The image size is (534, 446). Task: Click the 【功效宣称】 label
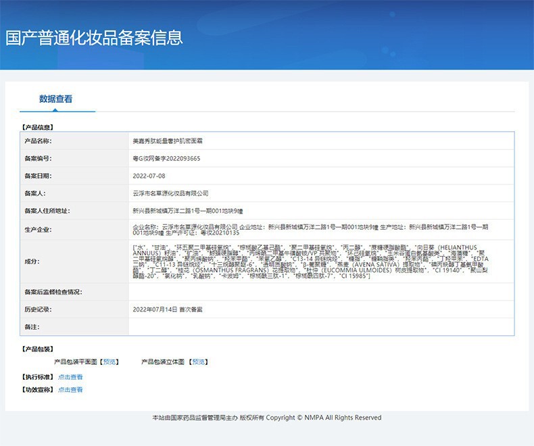pos(37,389)
